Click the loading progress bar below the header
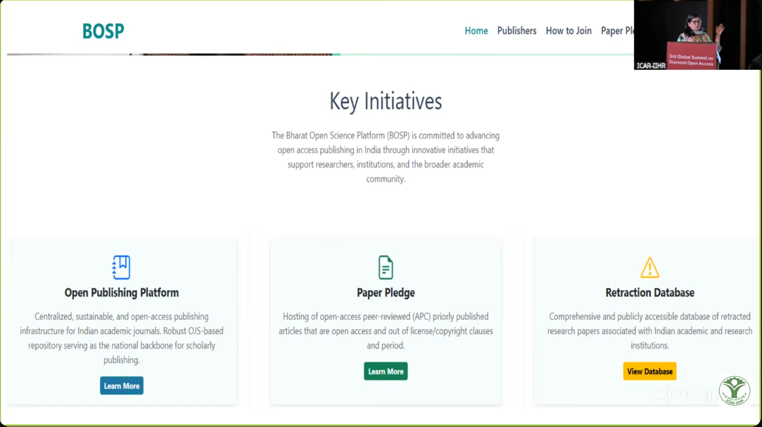The image size is (762, 427). click(244, 54)
